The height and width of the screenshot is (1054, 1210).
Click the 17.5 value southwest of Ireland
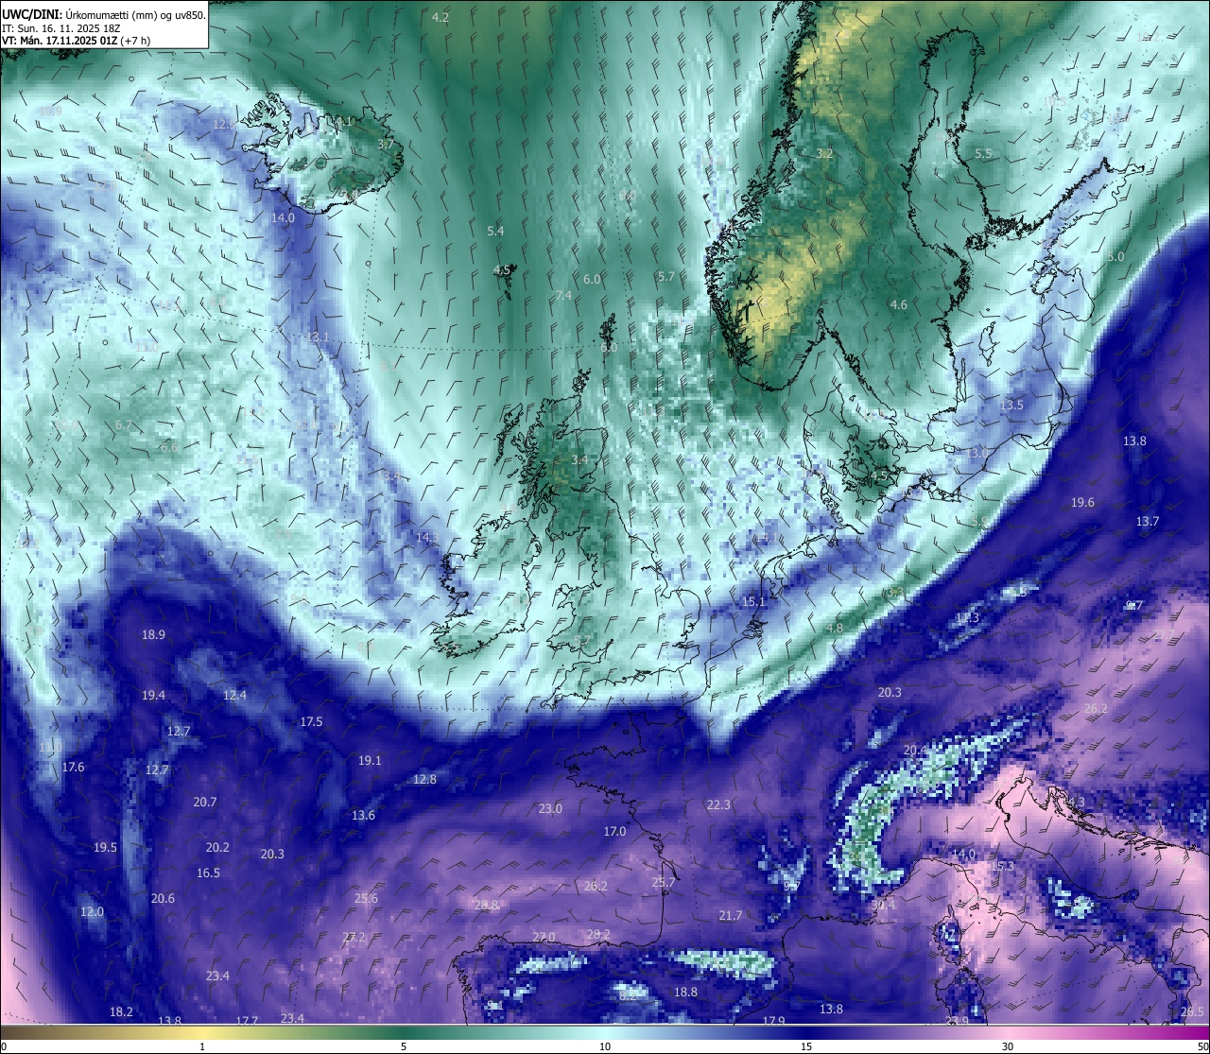point(311,721)
